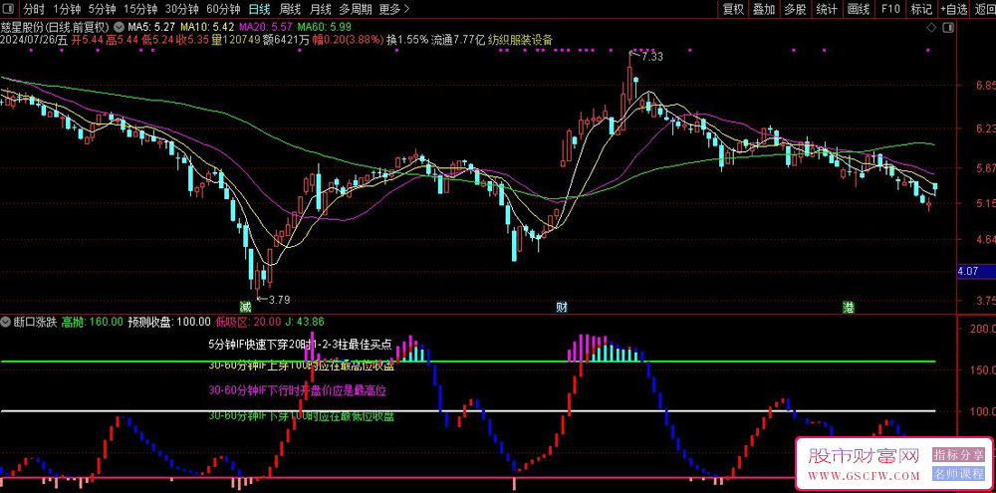
Task: Click the 返回 back button
Action: (984, 9)
